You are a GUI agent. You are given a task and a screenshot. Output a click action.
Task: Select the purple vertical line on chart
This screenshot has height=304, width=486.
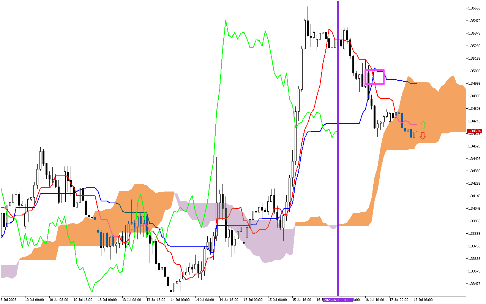coord(338,148)
